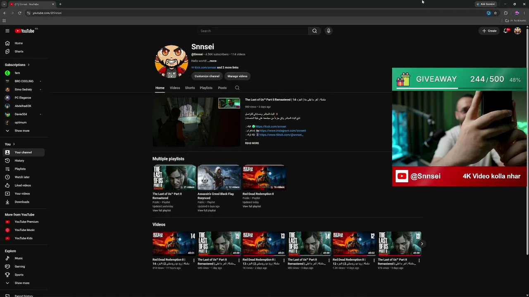The height and width of the screenshot is (297, 529).
Task: Open the account avatar menu in YouTube
Action: click(x=517, y=31)
